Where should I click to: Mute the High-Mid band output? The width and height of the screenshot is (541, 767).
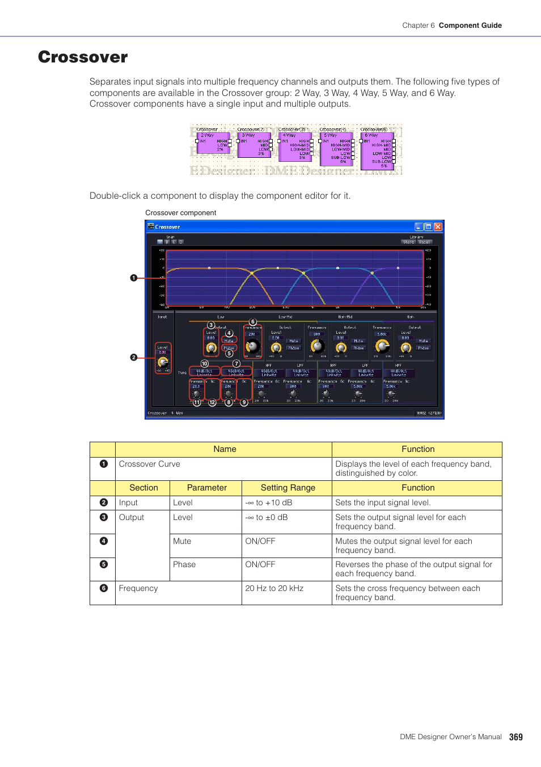pos(358,341)
